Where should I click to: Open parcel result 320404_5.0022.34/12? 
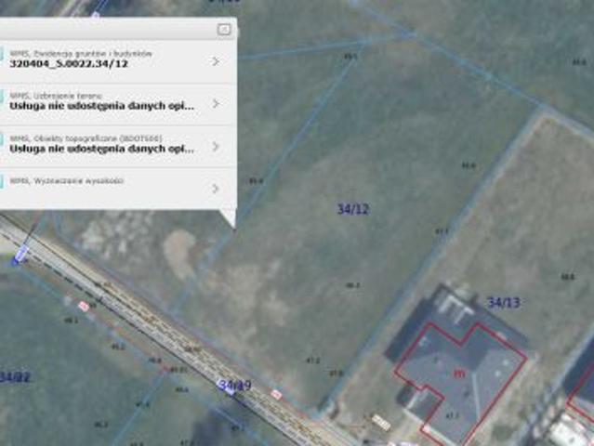pos(69,64)
